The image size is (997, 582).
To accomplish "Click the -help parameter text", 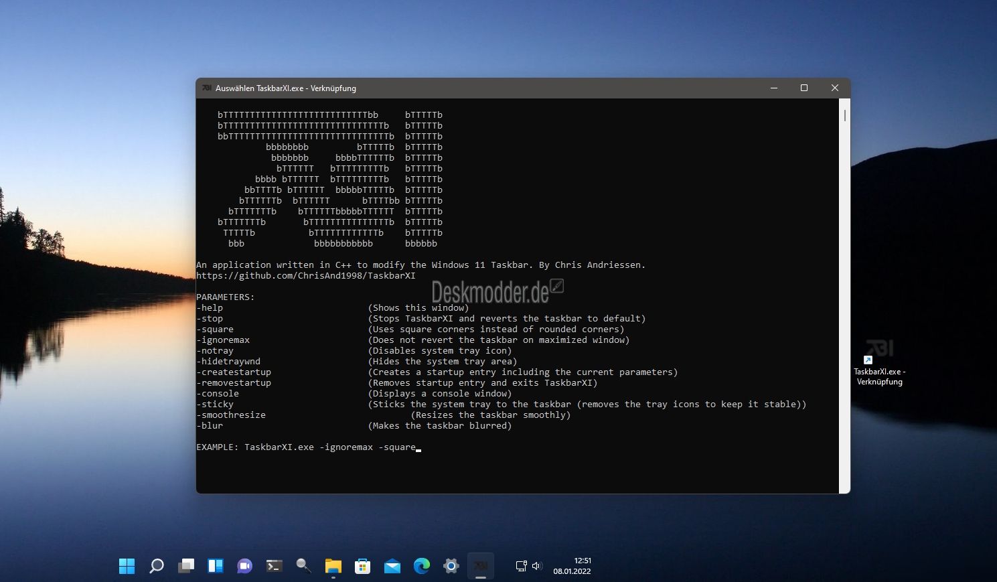I will tap(210, 307).
